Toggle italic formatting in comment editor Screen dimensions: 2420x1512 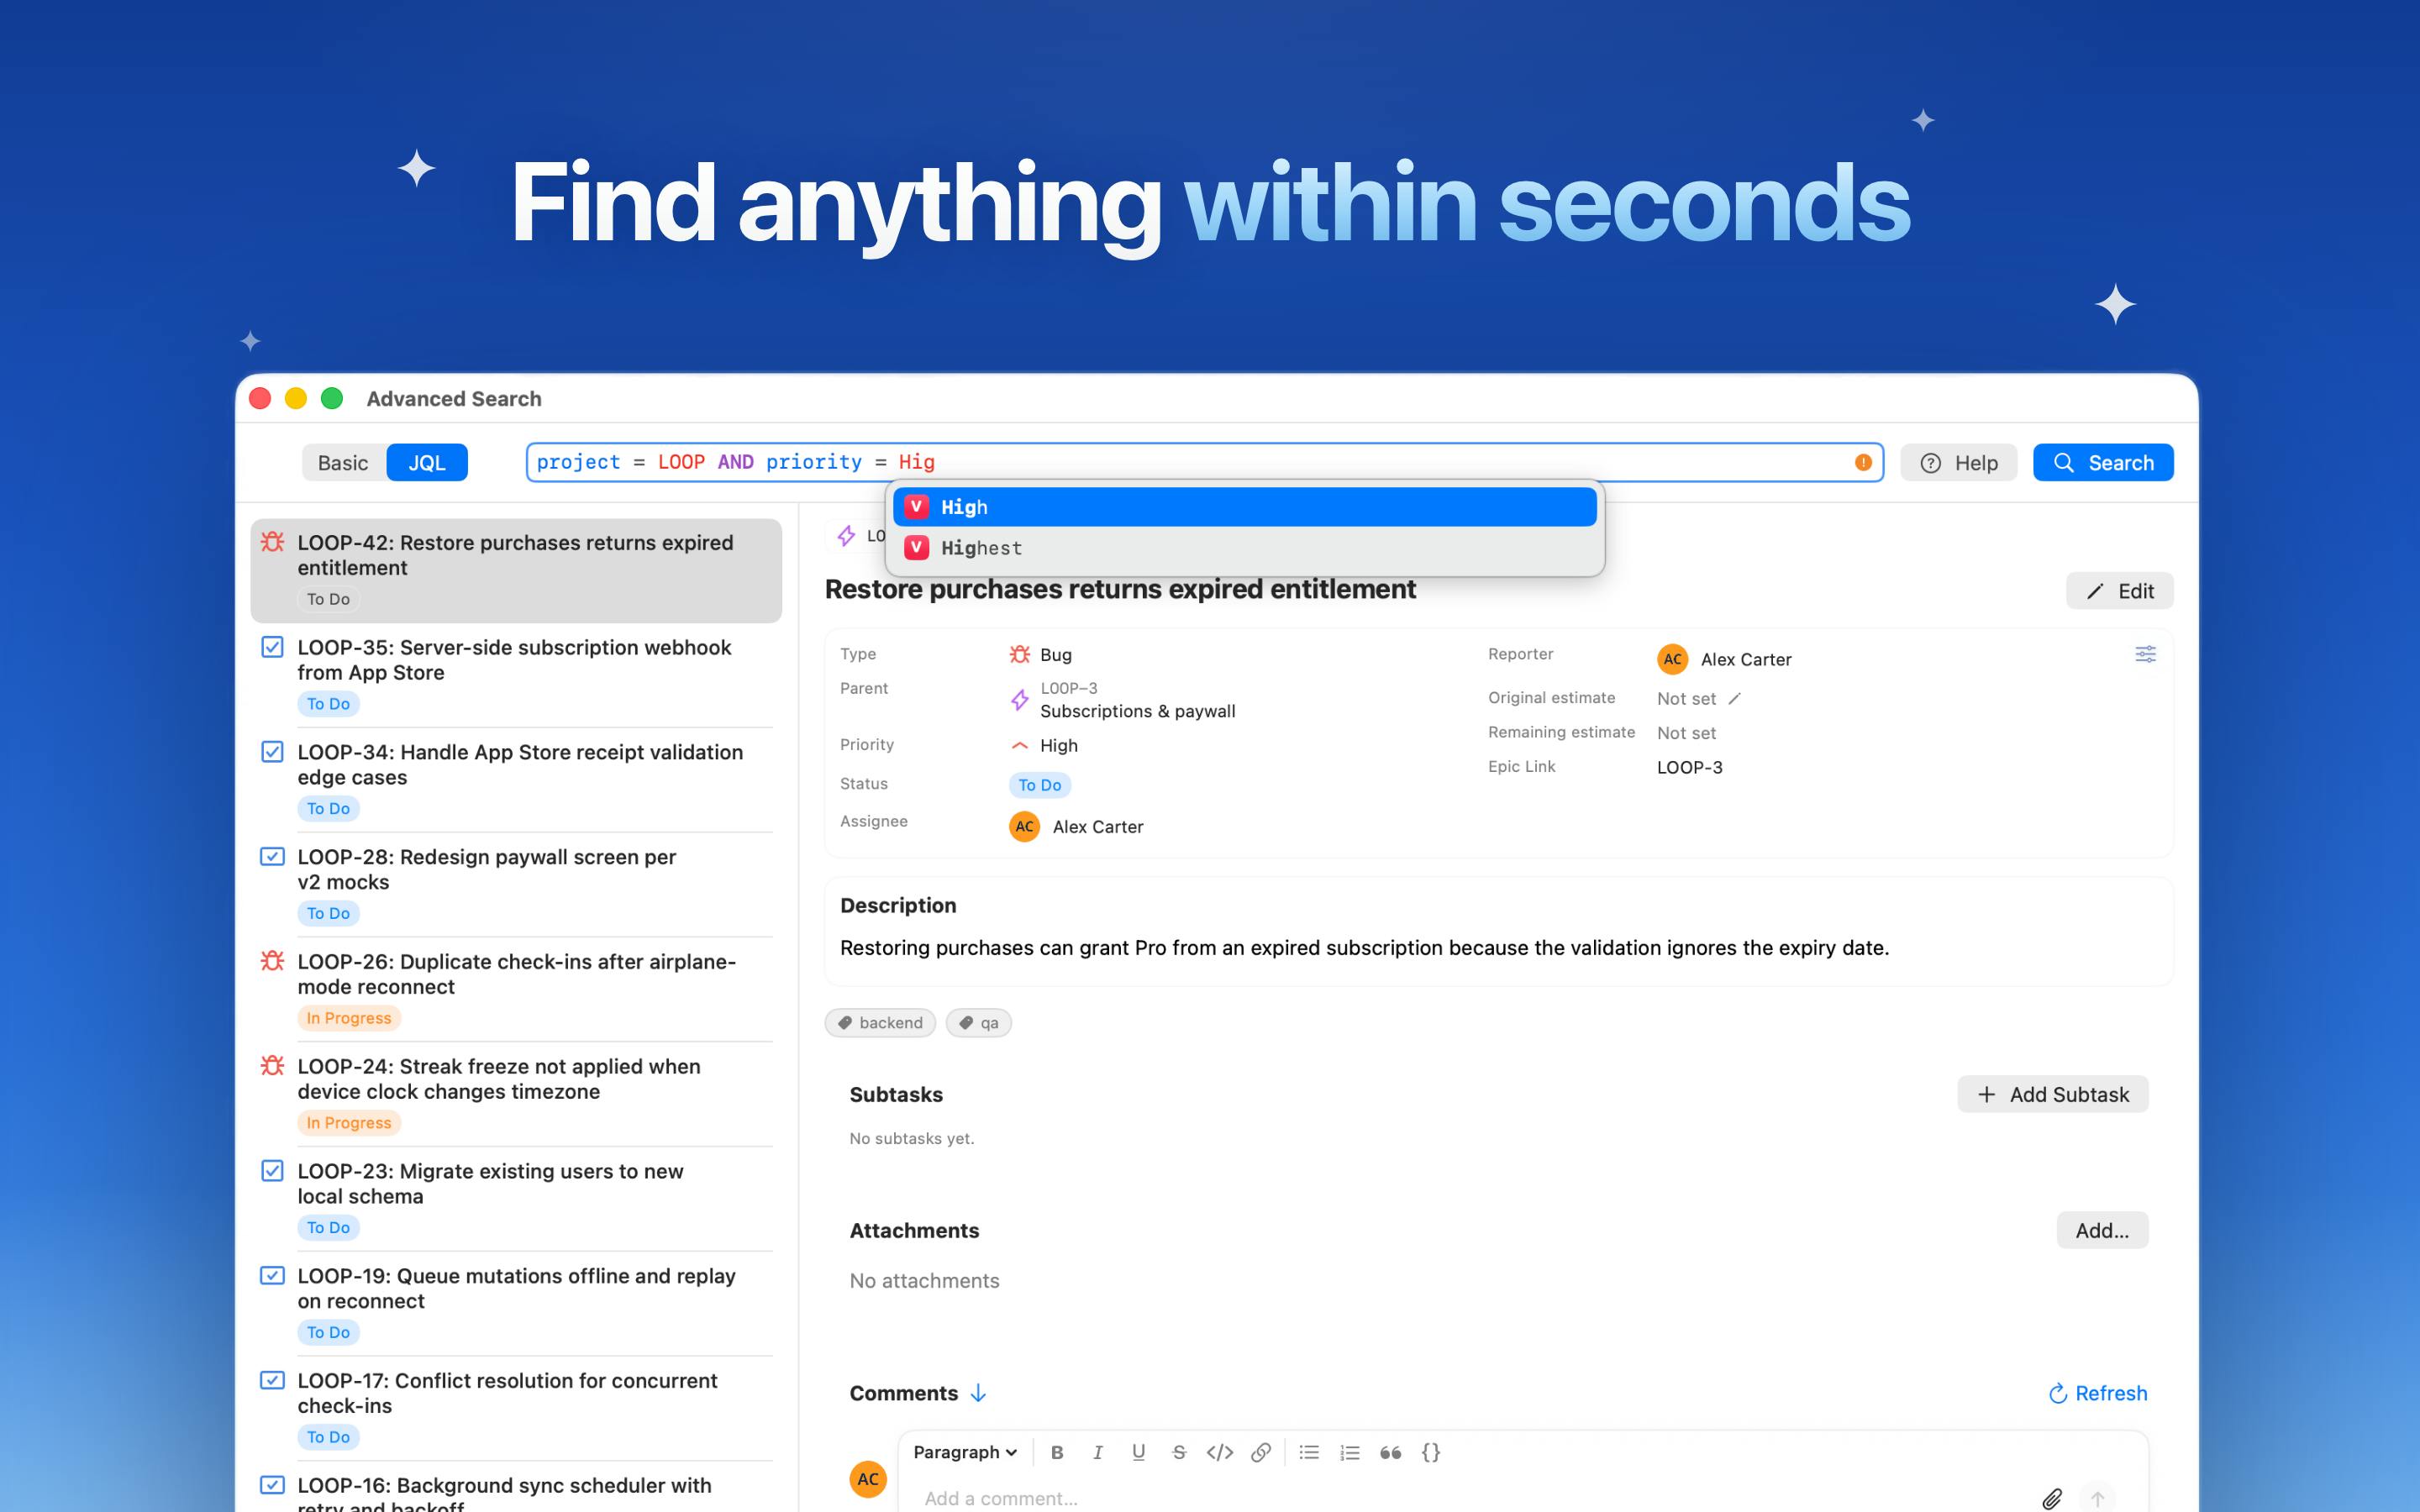tap(1097, 1452)
